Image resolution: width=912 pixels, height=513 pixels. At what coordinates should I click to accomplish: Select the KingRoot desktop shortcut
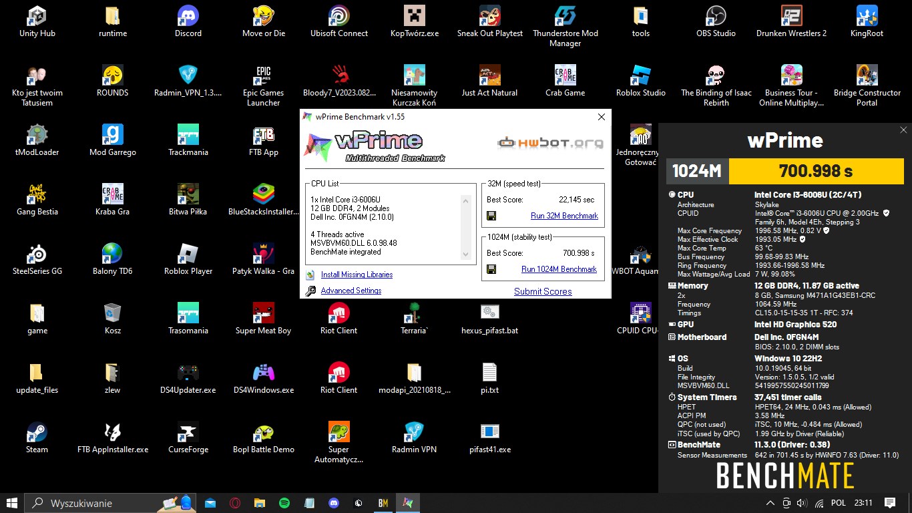pyautogui.click(x=867, y=21)
